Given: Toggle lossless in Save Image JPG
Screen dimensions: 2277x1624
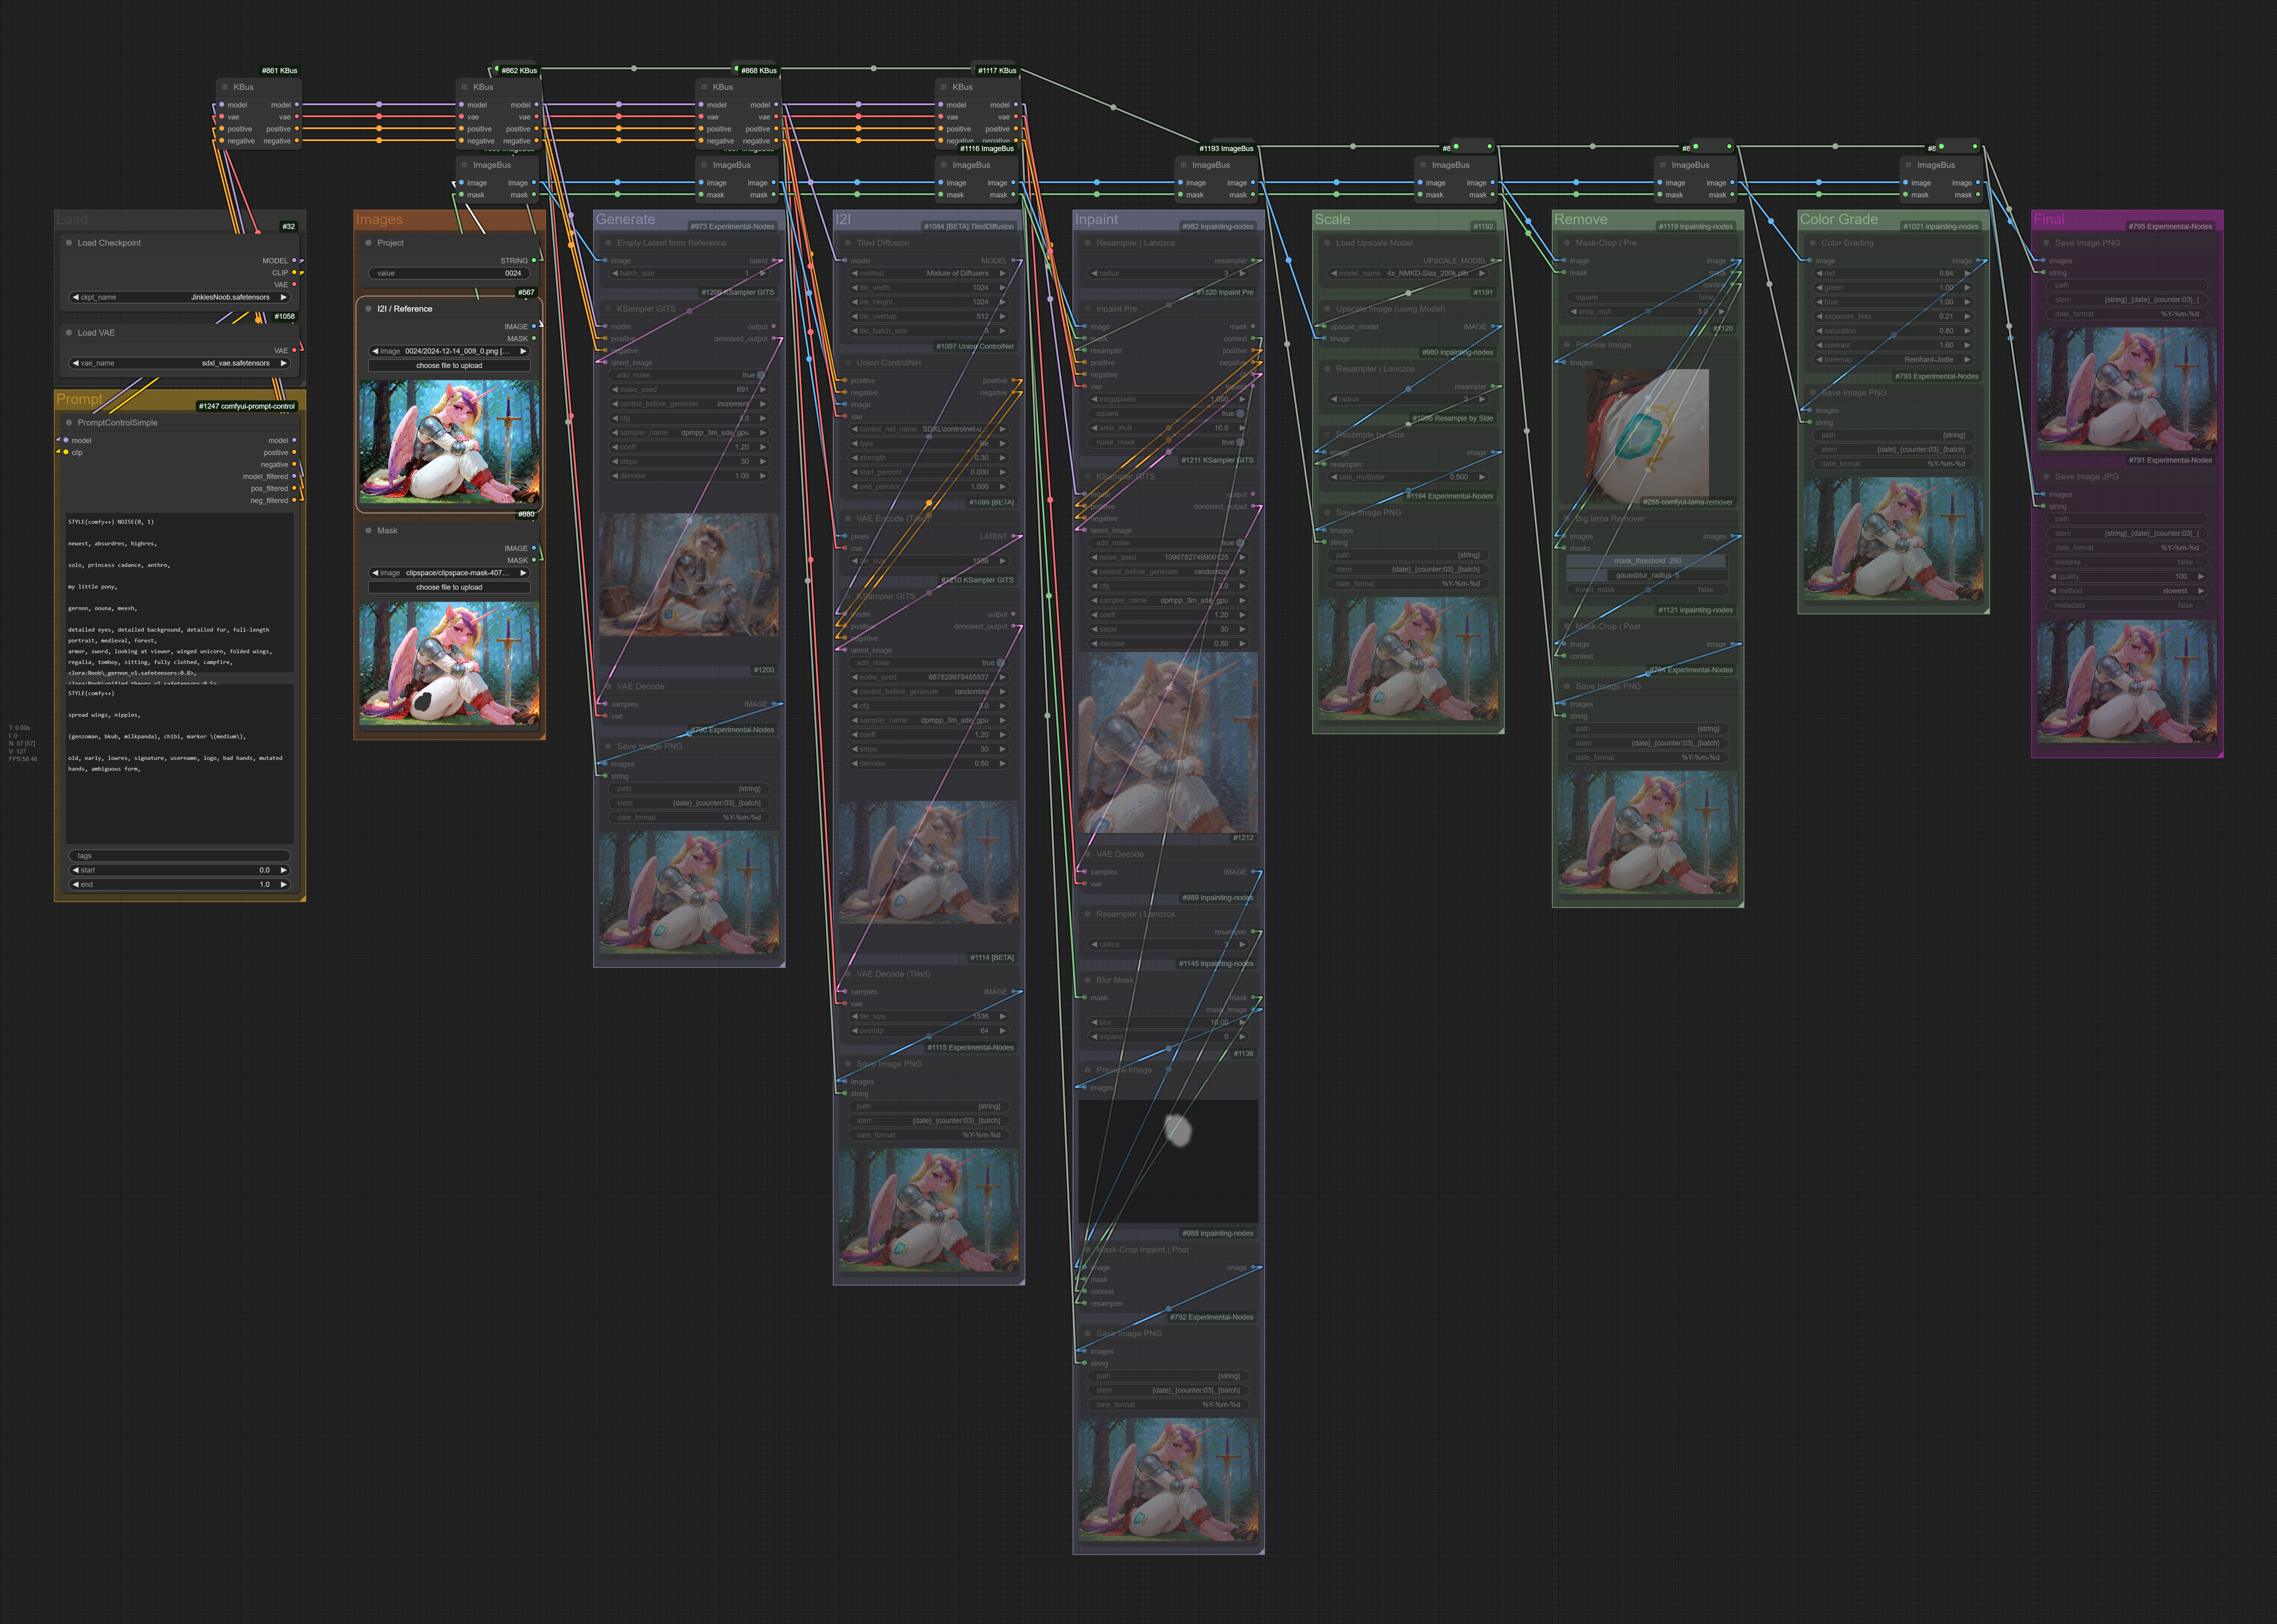Looking at the screenshot, I should click(2127, 562).
